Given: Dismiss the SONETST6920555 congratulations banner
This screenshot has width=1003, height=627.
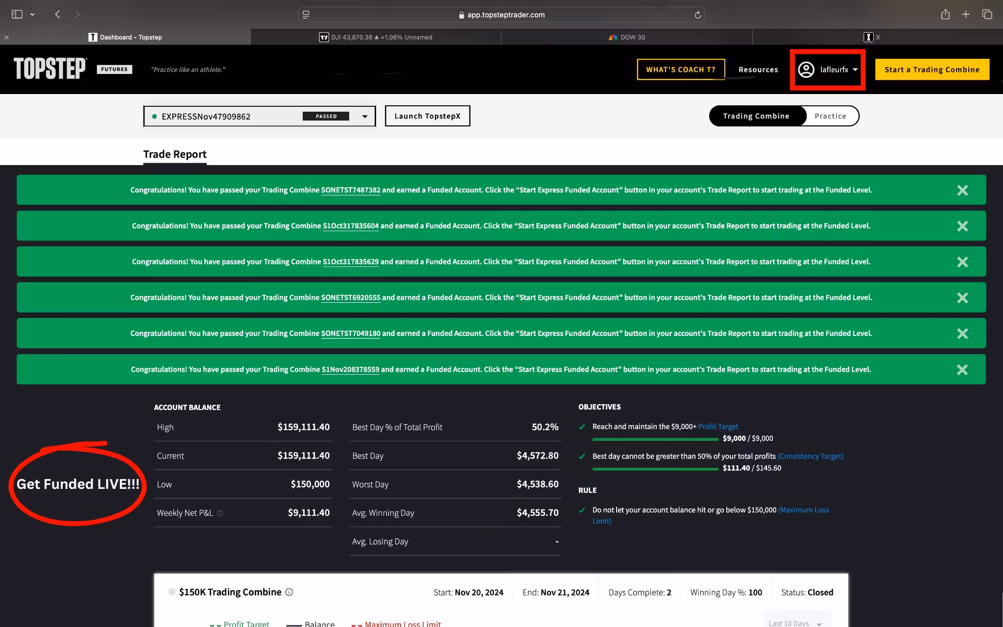Looking at the screenshot, I should 962,298.
